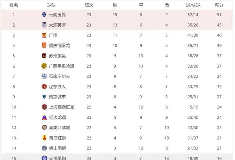This screenshot has width=235, height=160.
Task: Select the 场次 column header
Action: (89, 5)
